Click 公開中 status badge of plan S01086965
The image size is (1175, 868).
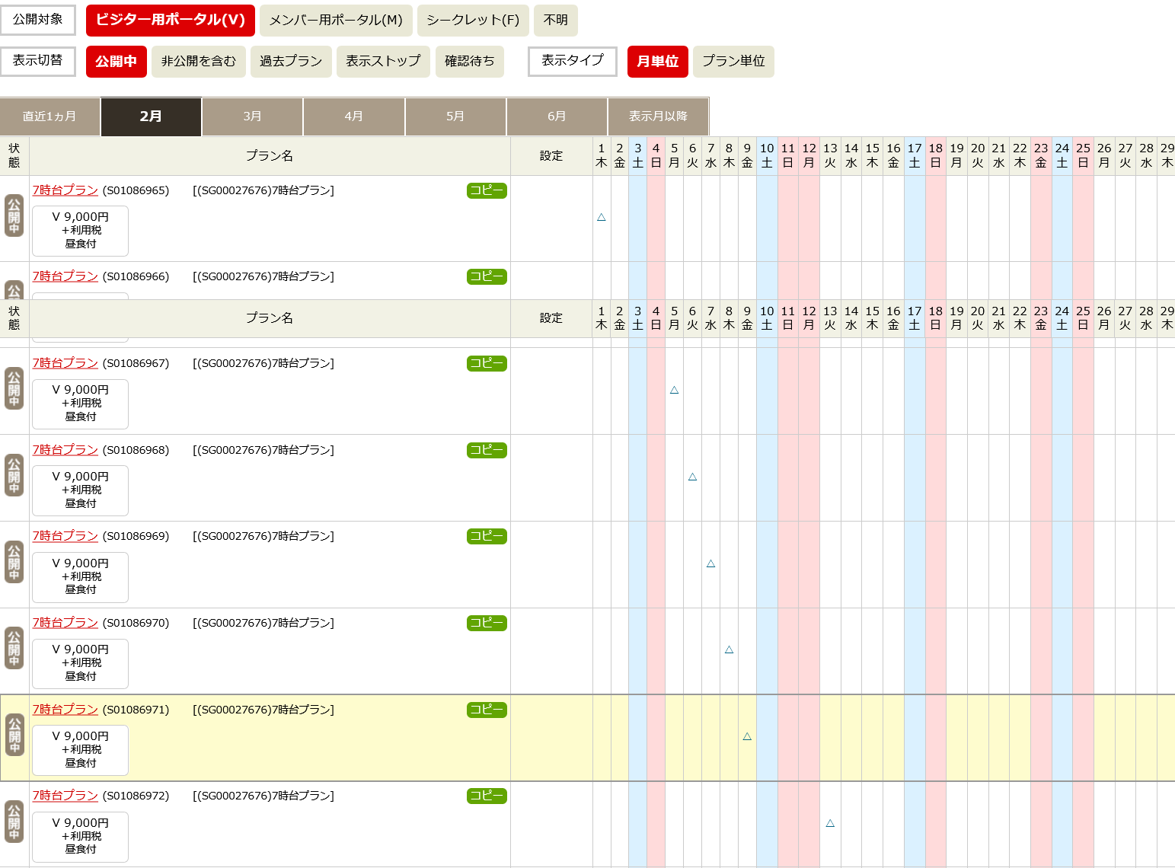click(14, 215)
